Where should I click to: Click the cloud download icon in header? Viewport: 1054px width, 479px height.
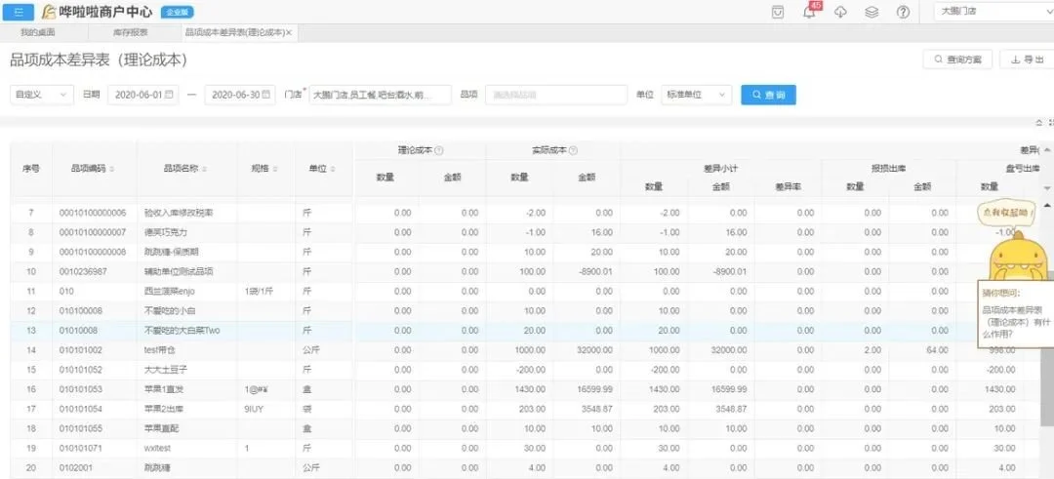pos(840,12)
